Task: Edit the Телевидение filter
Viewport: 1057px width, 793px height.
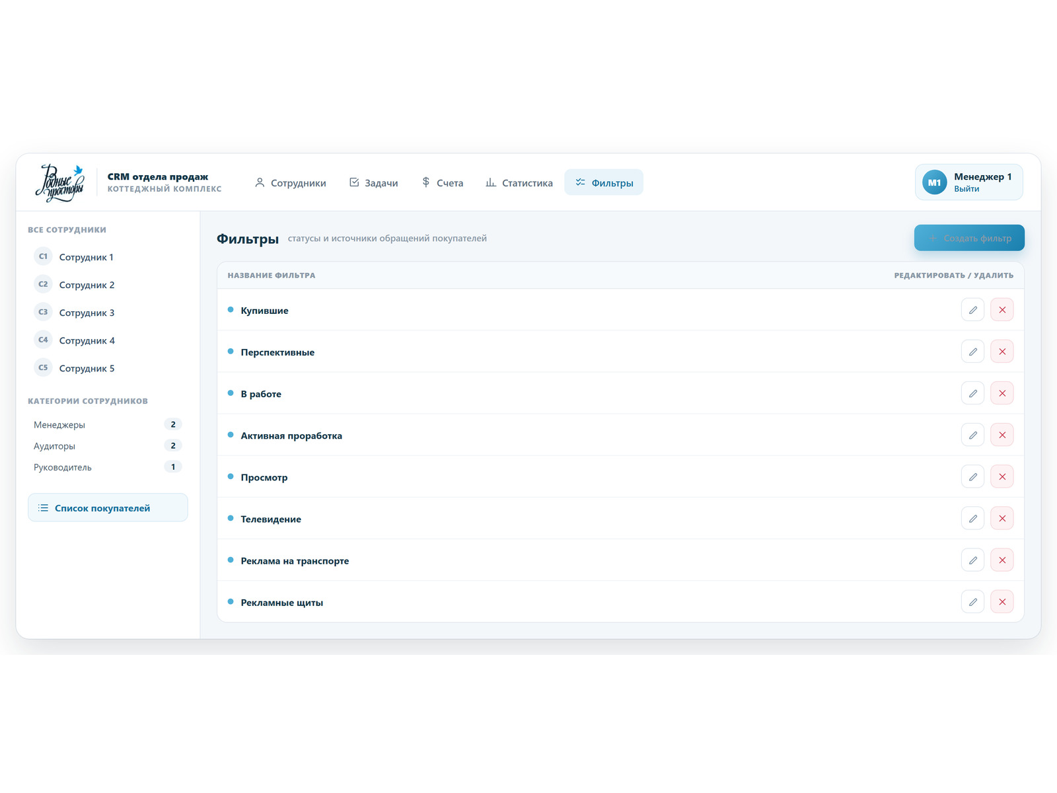Action: tap(972, 518)
